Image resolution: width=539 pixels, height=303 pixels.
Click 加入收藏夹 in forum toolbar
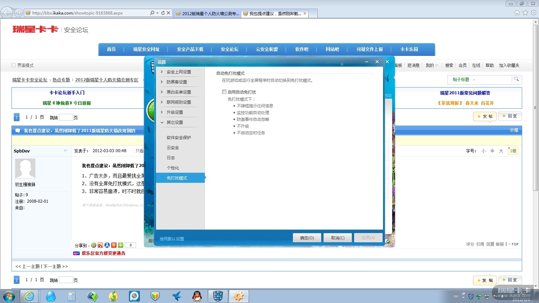click(509, 65)
